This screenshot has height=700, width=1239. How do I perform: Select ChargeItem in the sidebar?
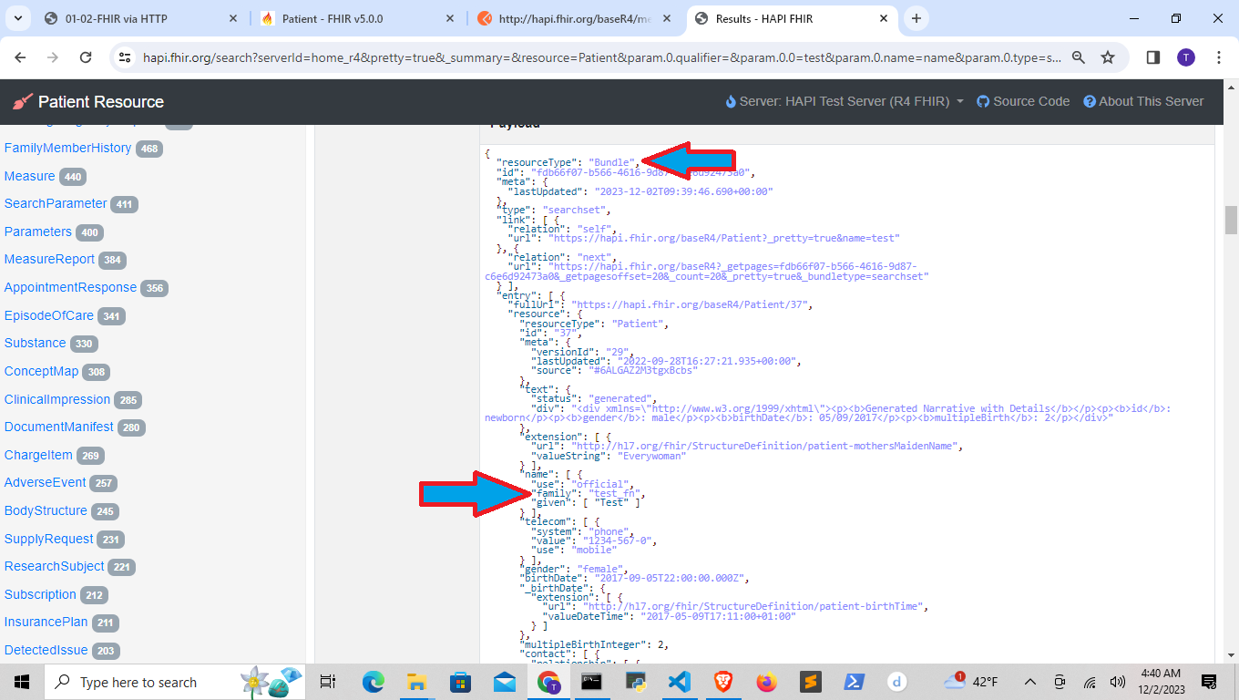pyautogui.click(x=38, y=455)
